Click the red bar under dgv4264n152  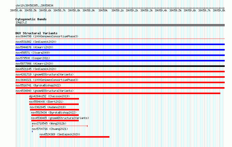click(x=54, y=99)
